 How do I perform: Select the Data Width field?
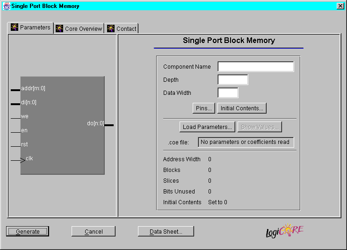[228, 93]
